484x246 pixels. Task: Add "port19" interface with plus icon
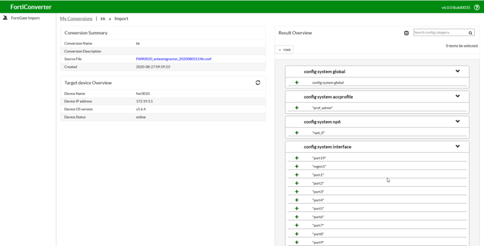(296, 158)
